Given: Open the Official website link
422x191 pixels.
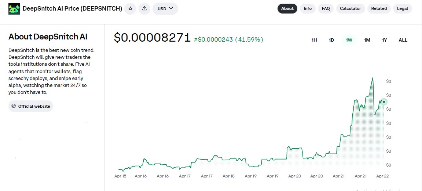Looking at the screenshot, I should [x=31, y=106].
